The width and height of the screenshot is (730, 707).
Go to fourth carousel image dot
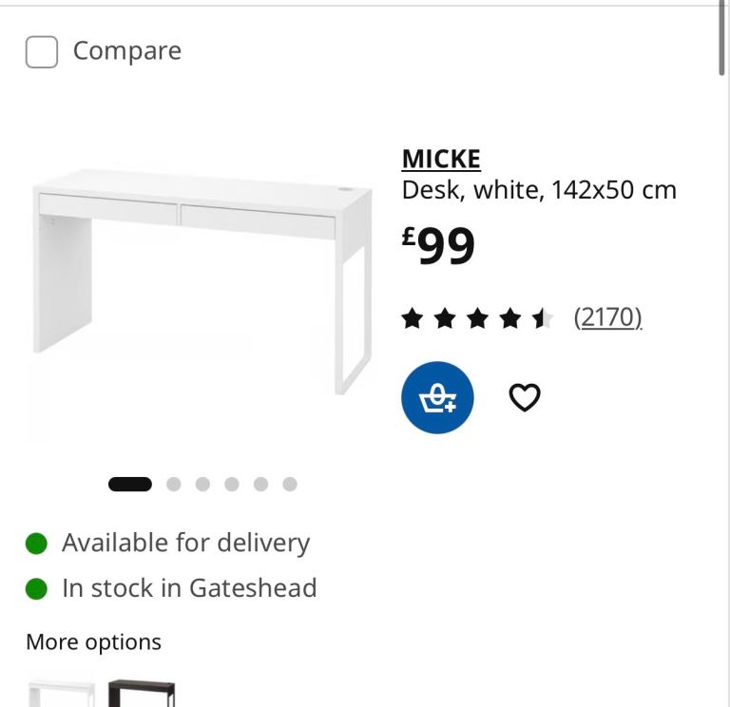(x=232, y=484)
